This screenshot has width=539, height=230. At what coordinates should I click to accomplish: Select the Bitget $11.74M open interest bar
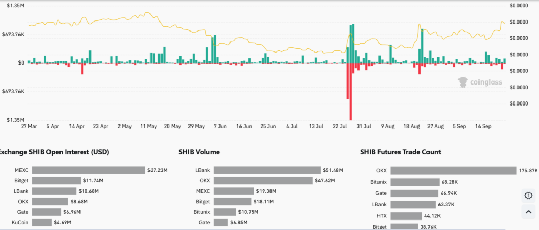click(56, 181)
